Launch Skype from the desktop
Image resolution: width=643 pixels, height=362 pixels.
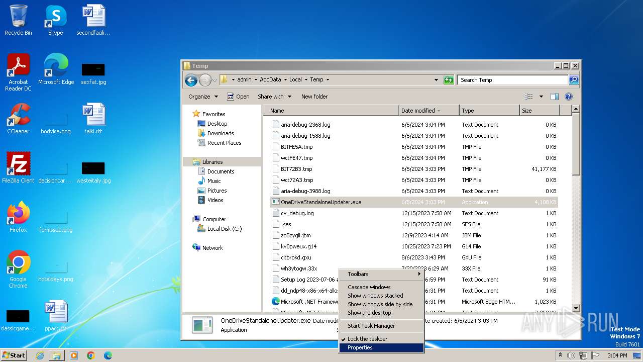(x=55, y=20)
